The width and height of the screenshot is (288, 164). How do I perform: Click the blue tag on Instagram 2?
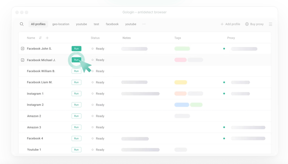coord(182,105)
